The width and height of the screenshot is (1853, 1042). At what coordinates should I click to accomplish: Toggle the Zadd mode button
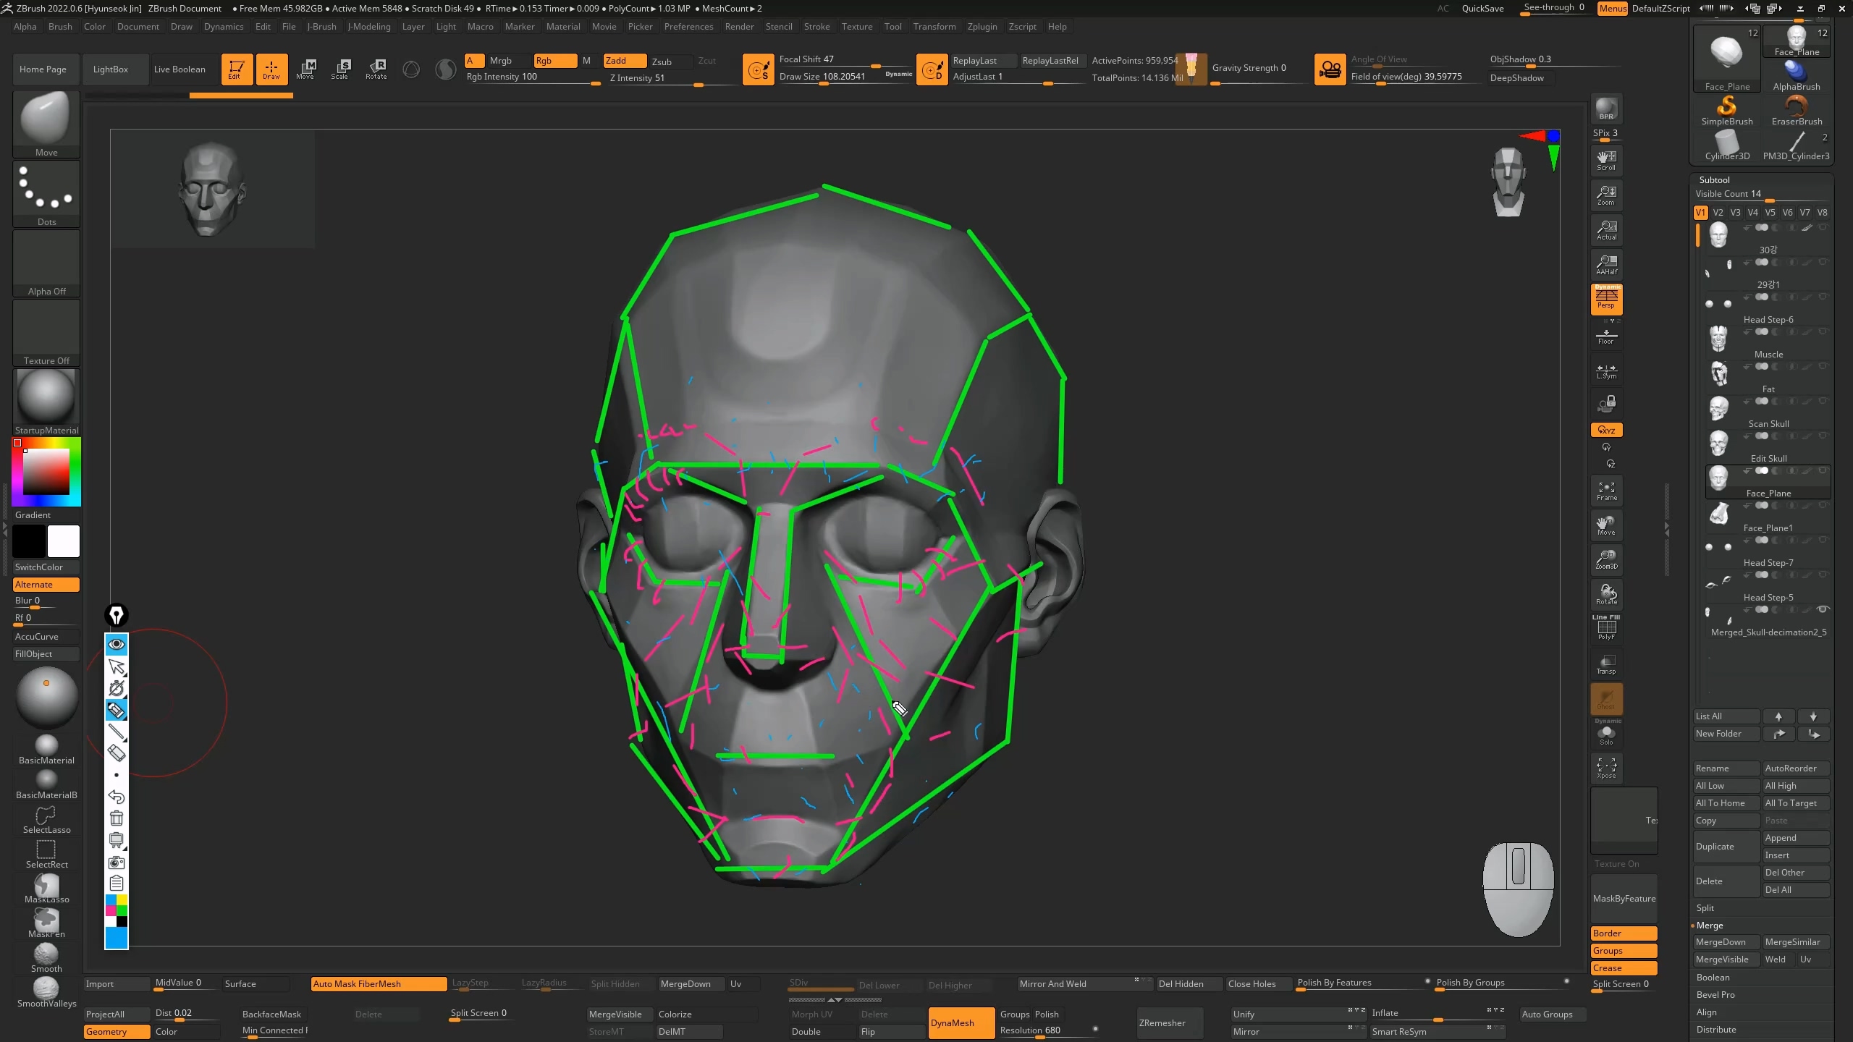624,61
